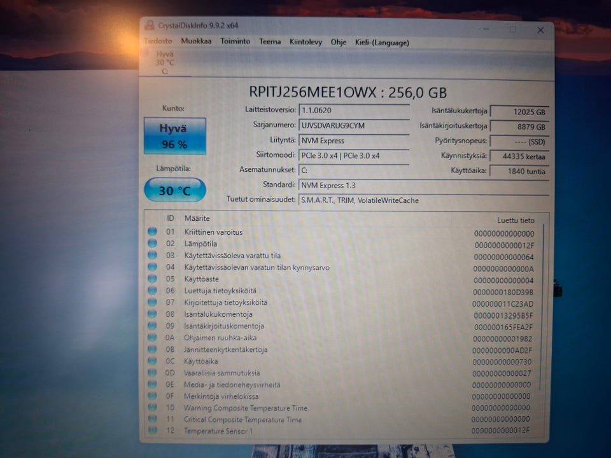
Task: Select the Isäntäkirjoituskomentoja row text
Action: click(224, 326)
